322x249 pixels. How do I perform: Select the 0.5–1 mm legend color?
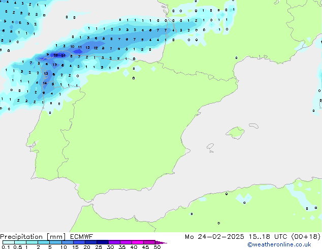coord(20,242)
